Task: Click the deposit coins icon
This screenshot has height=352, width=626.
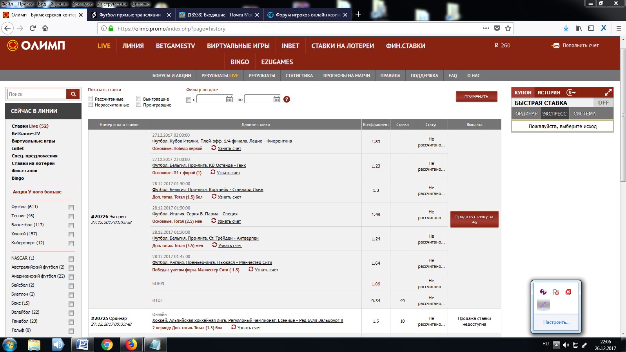Action: [x=555, y=45]
